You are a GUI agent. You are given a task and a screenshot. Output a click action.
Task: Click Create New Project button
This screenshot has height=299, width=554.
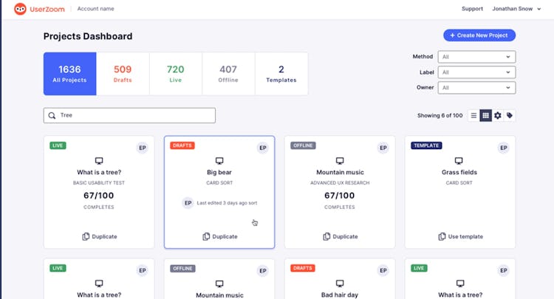click(x=479, y=35)
